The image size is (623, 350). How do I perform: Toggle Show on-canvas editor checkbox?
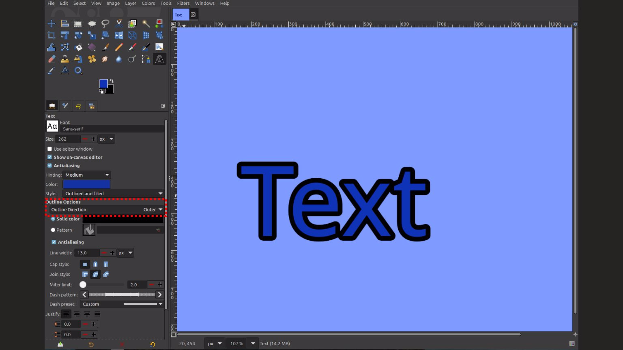(50, 157)
